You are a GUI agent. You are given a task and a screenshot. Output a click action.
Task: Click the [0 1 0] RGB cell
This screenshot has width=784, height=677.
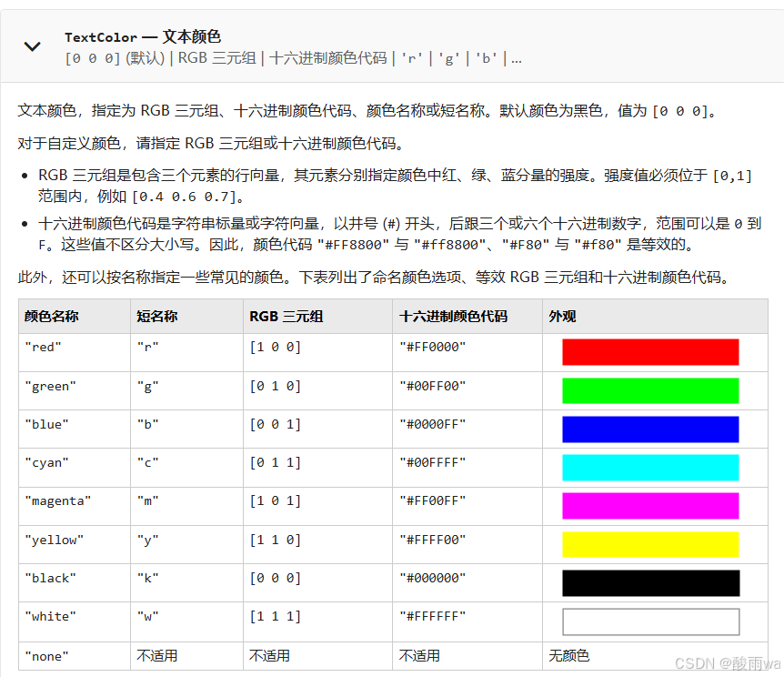click(318, 390)
